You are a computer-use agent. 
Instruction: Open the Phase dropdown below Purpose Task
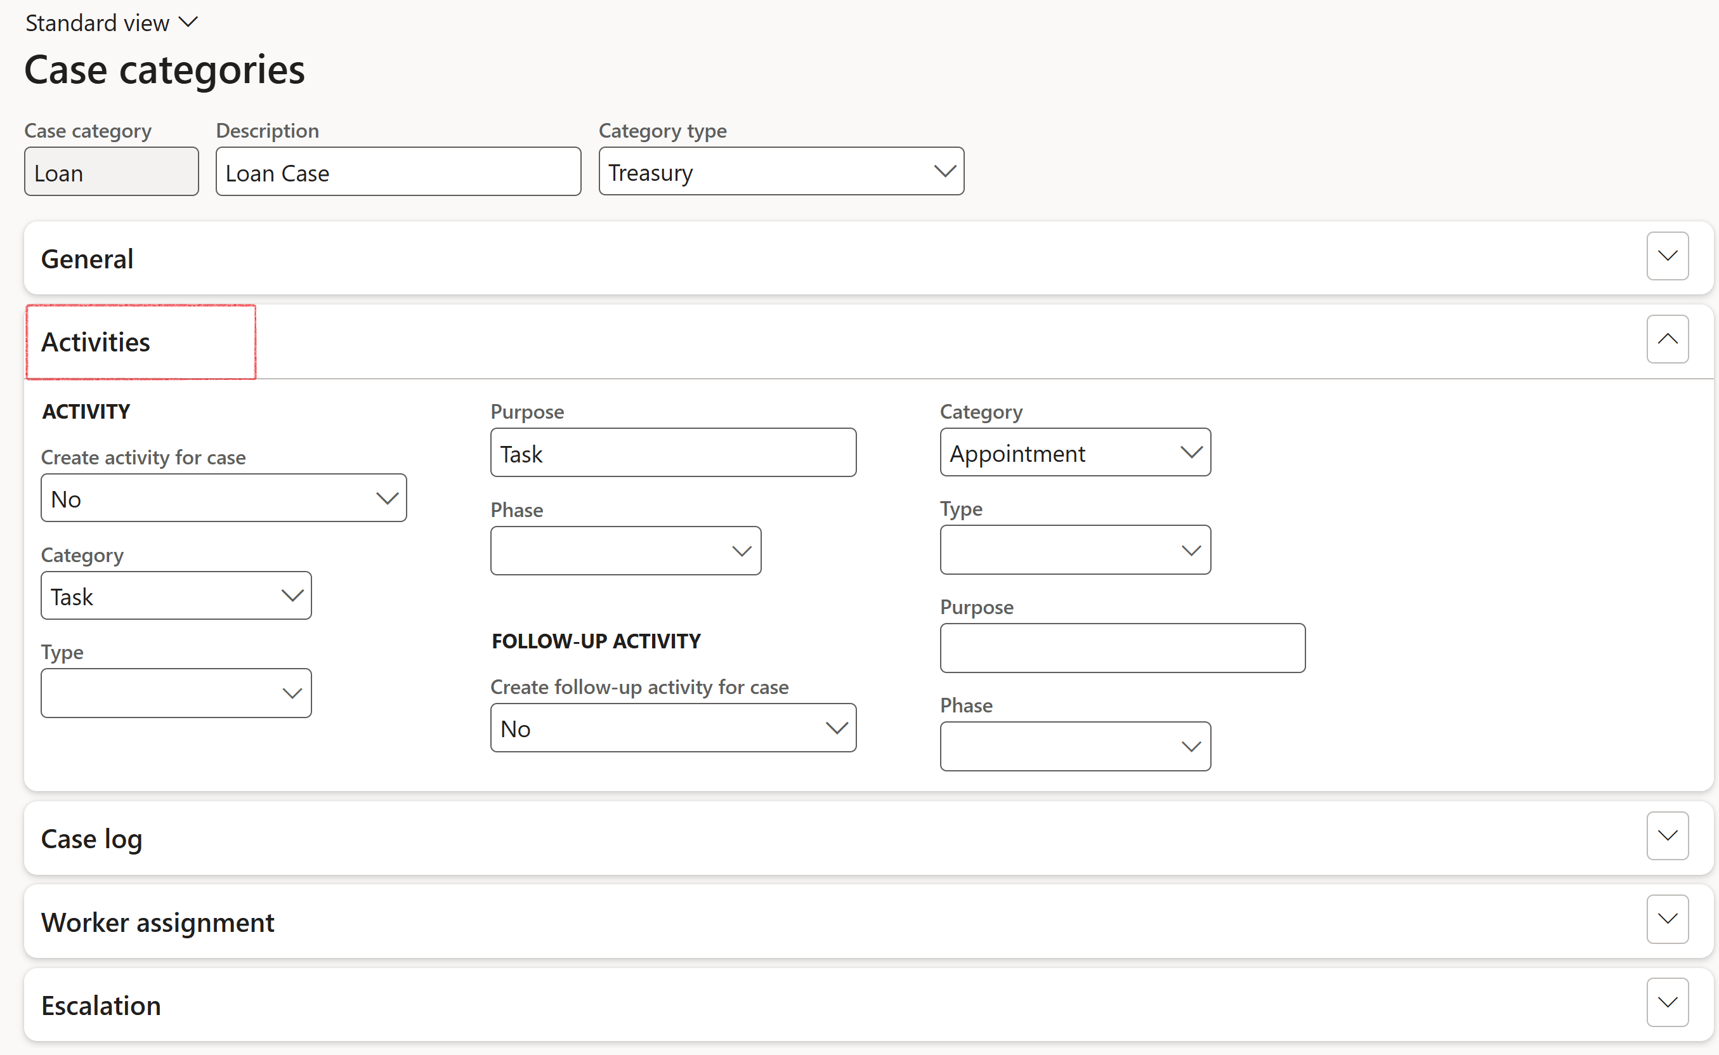(x=625, y=551)
